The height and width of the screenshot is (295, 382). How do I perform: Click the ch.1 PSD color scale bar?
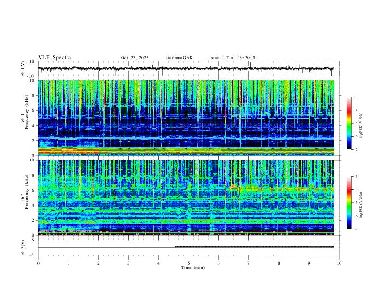[349, 123]
